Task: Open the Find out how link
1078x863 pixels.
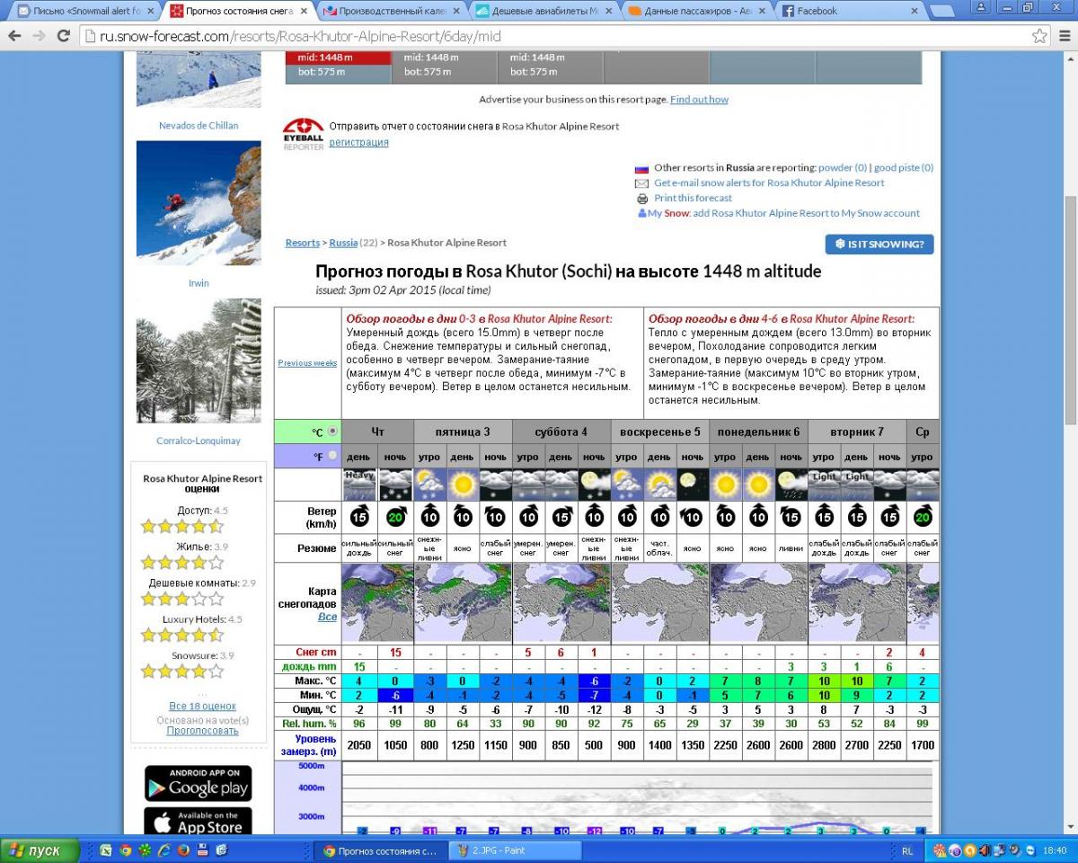Action: (699, 99)
